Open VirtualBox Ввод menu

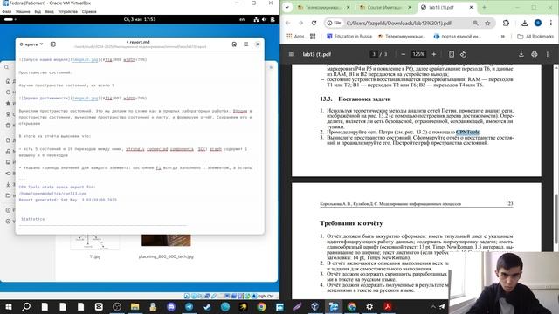[49, 11]
